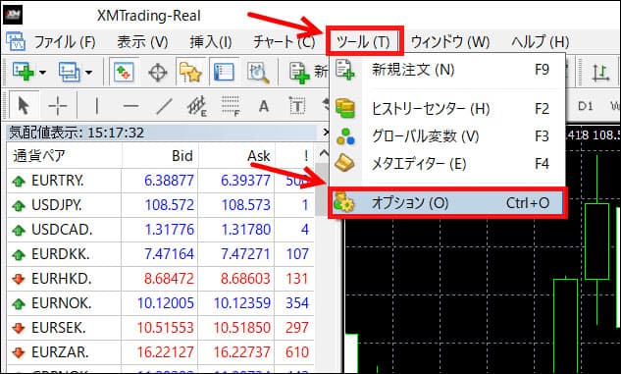Open the ファイル (F) menu

point(65,41)
